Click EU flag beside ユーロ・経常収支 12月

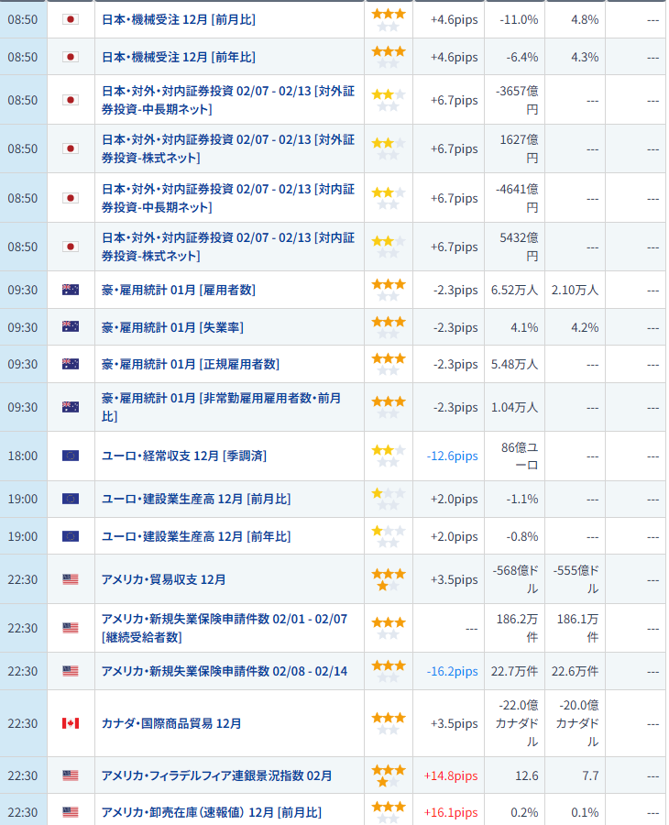click(x=71, y=456)
